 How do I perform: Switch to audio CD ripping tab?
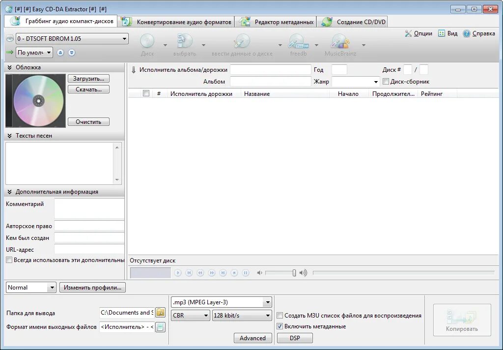coord(61,22)
